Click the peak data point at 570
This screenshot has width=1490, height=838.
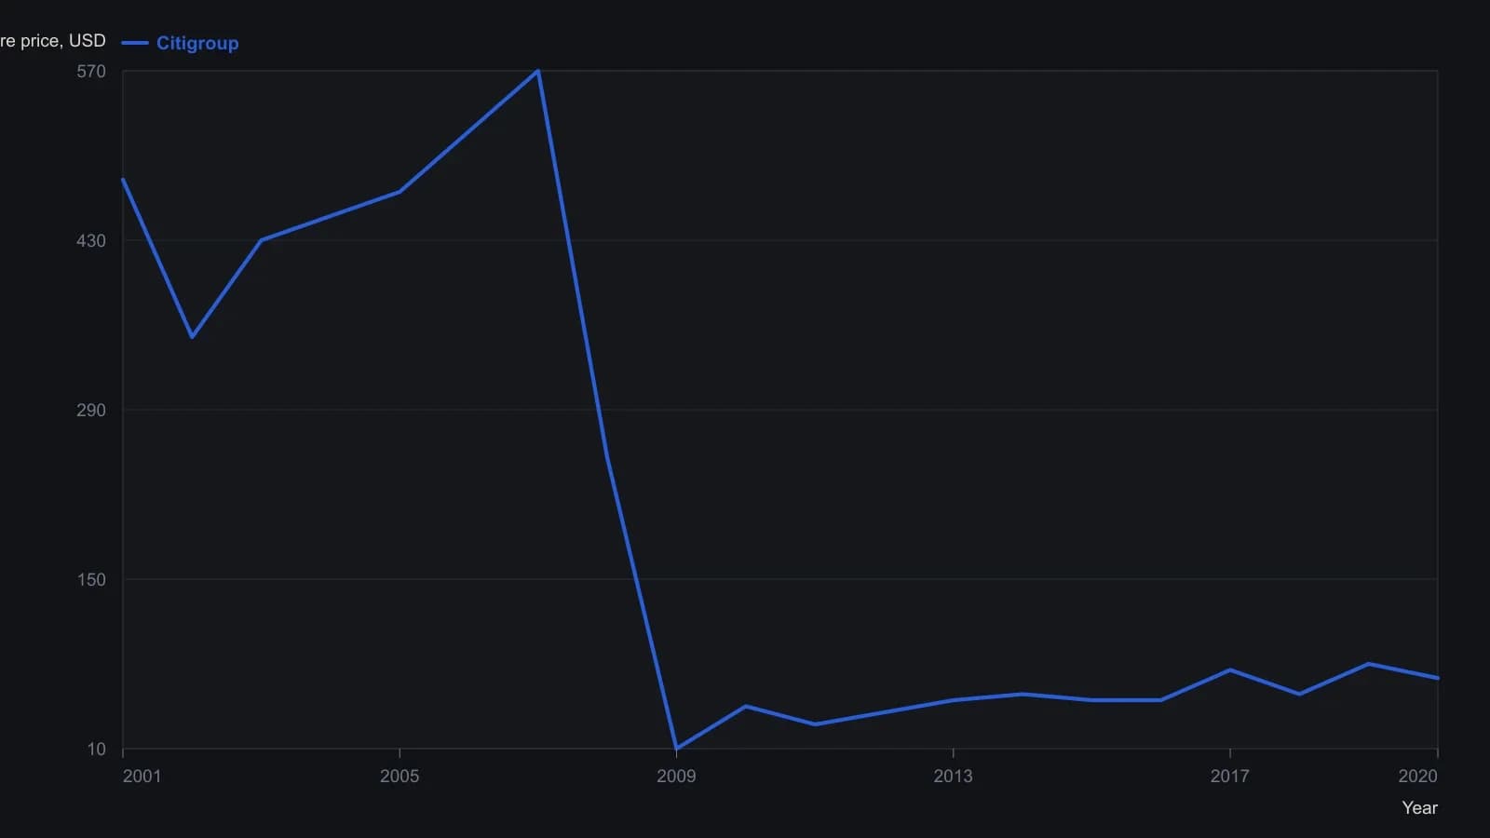tap(538, 71)
